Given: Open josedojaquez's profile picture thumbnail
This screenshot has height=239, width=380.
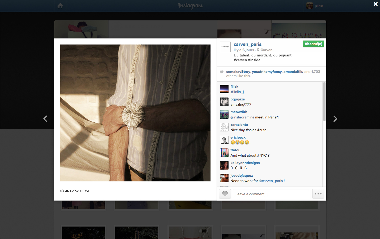Looking at the screenshot, I should tap(224, 178).
